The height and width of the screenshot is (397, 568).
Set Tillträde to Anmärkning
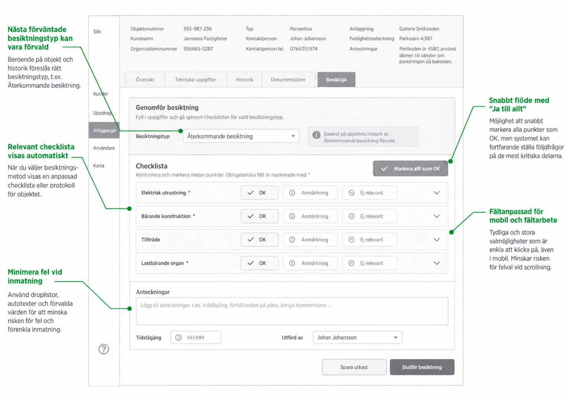coord(310,240)
